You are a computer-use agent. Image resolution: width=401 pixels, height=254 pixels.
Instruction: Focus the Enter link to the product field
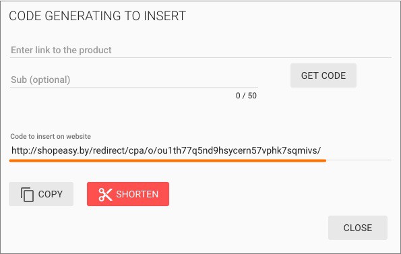click(x=201, y=50)
